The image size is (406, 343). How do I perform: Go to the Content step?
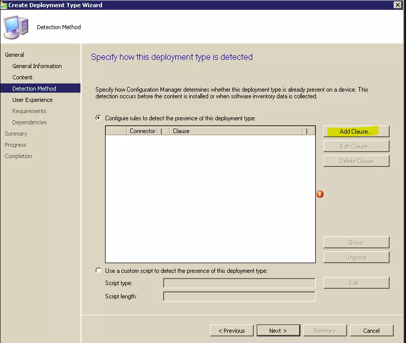[22, 77]
